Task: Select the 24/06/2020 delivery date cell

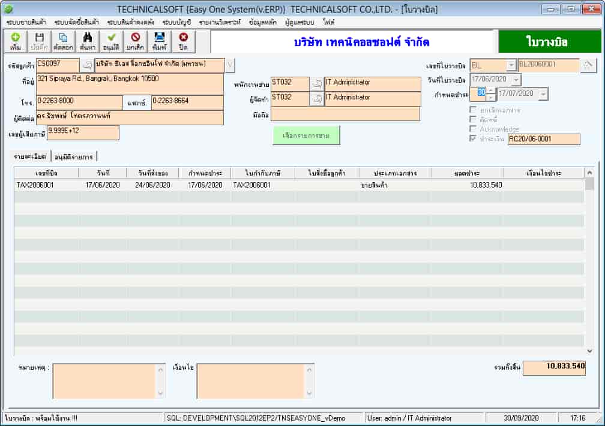Action: tap(152, 185)
